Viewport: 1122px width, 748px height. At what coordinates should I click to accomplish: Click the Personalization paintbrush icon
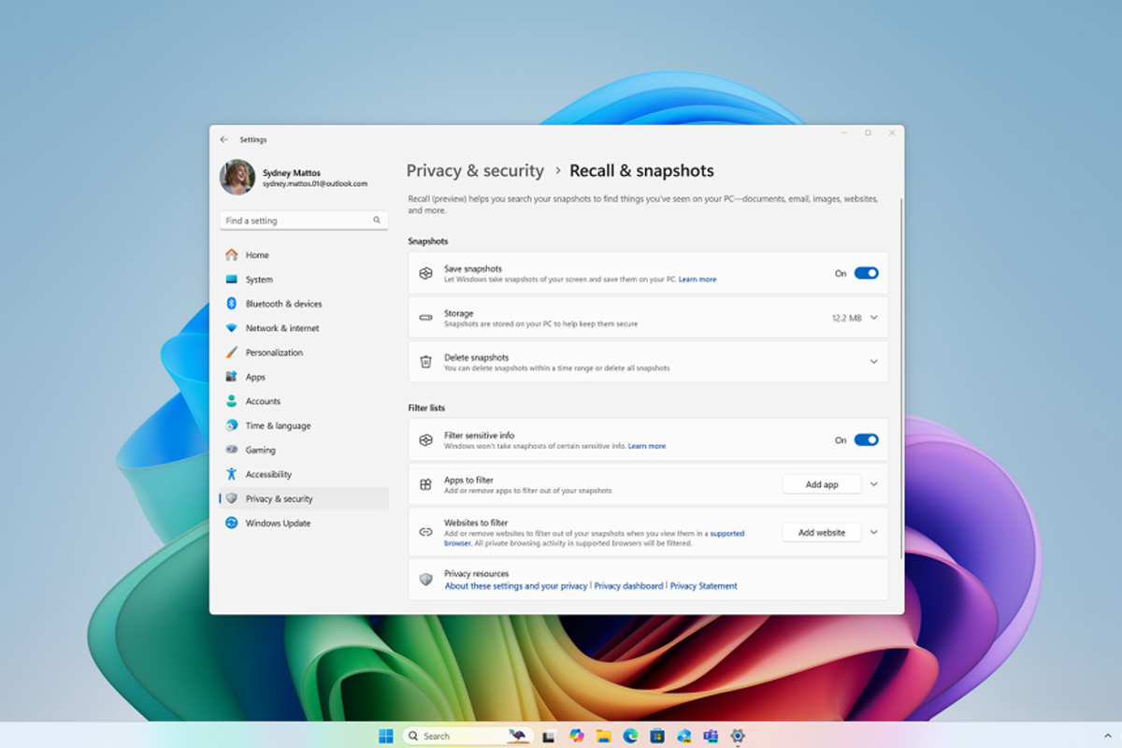(x=231, y=352)
